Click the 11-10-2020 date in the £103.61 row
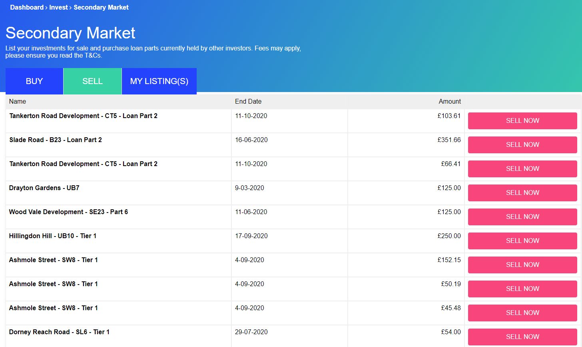 (x=251, y=116)
